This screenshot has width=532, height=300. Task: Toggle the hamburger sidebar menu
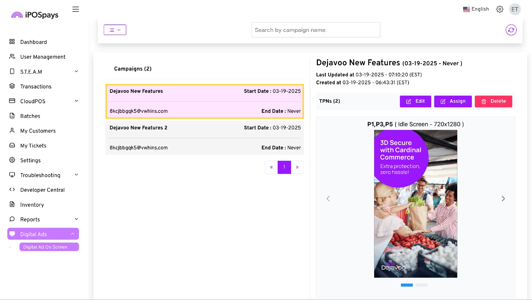75,9
